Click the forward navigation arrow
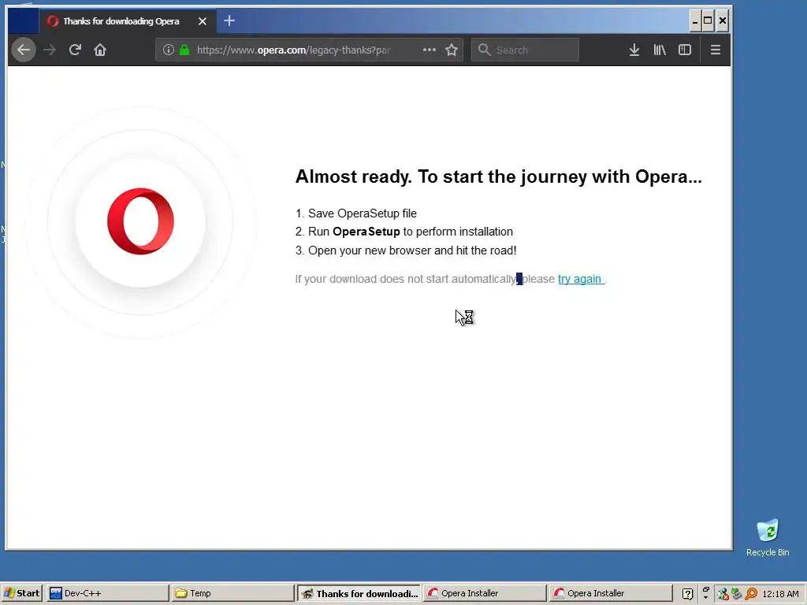The width and height of the screenshot is (807, 605). click(50, 50)
